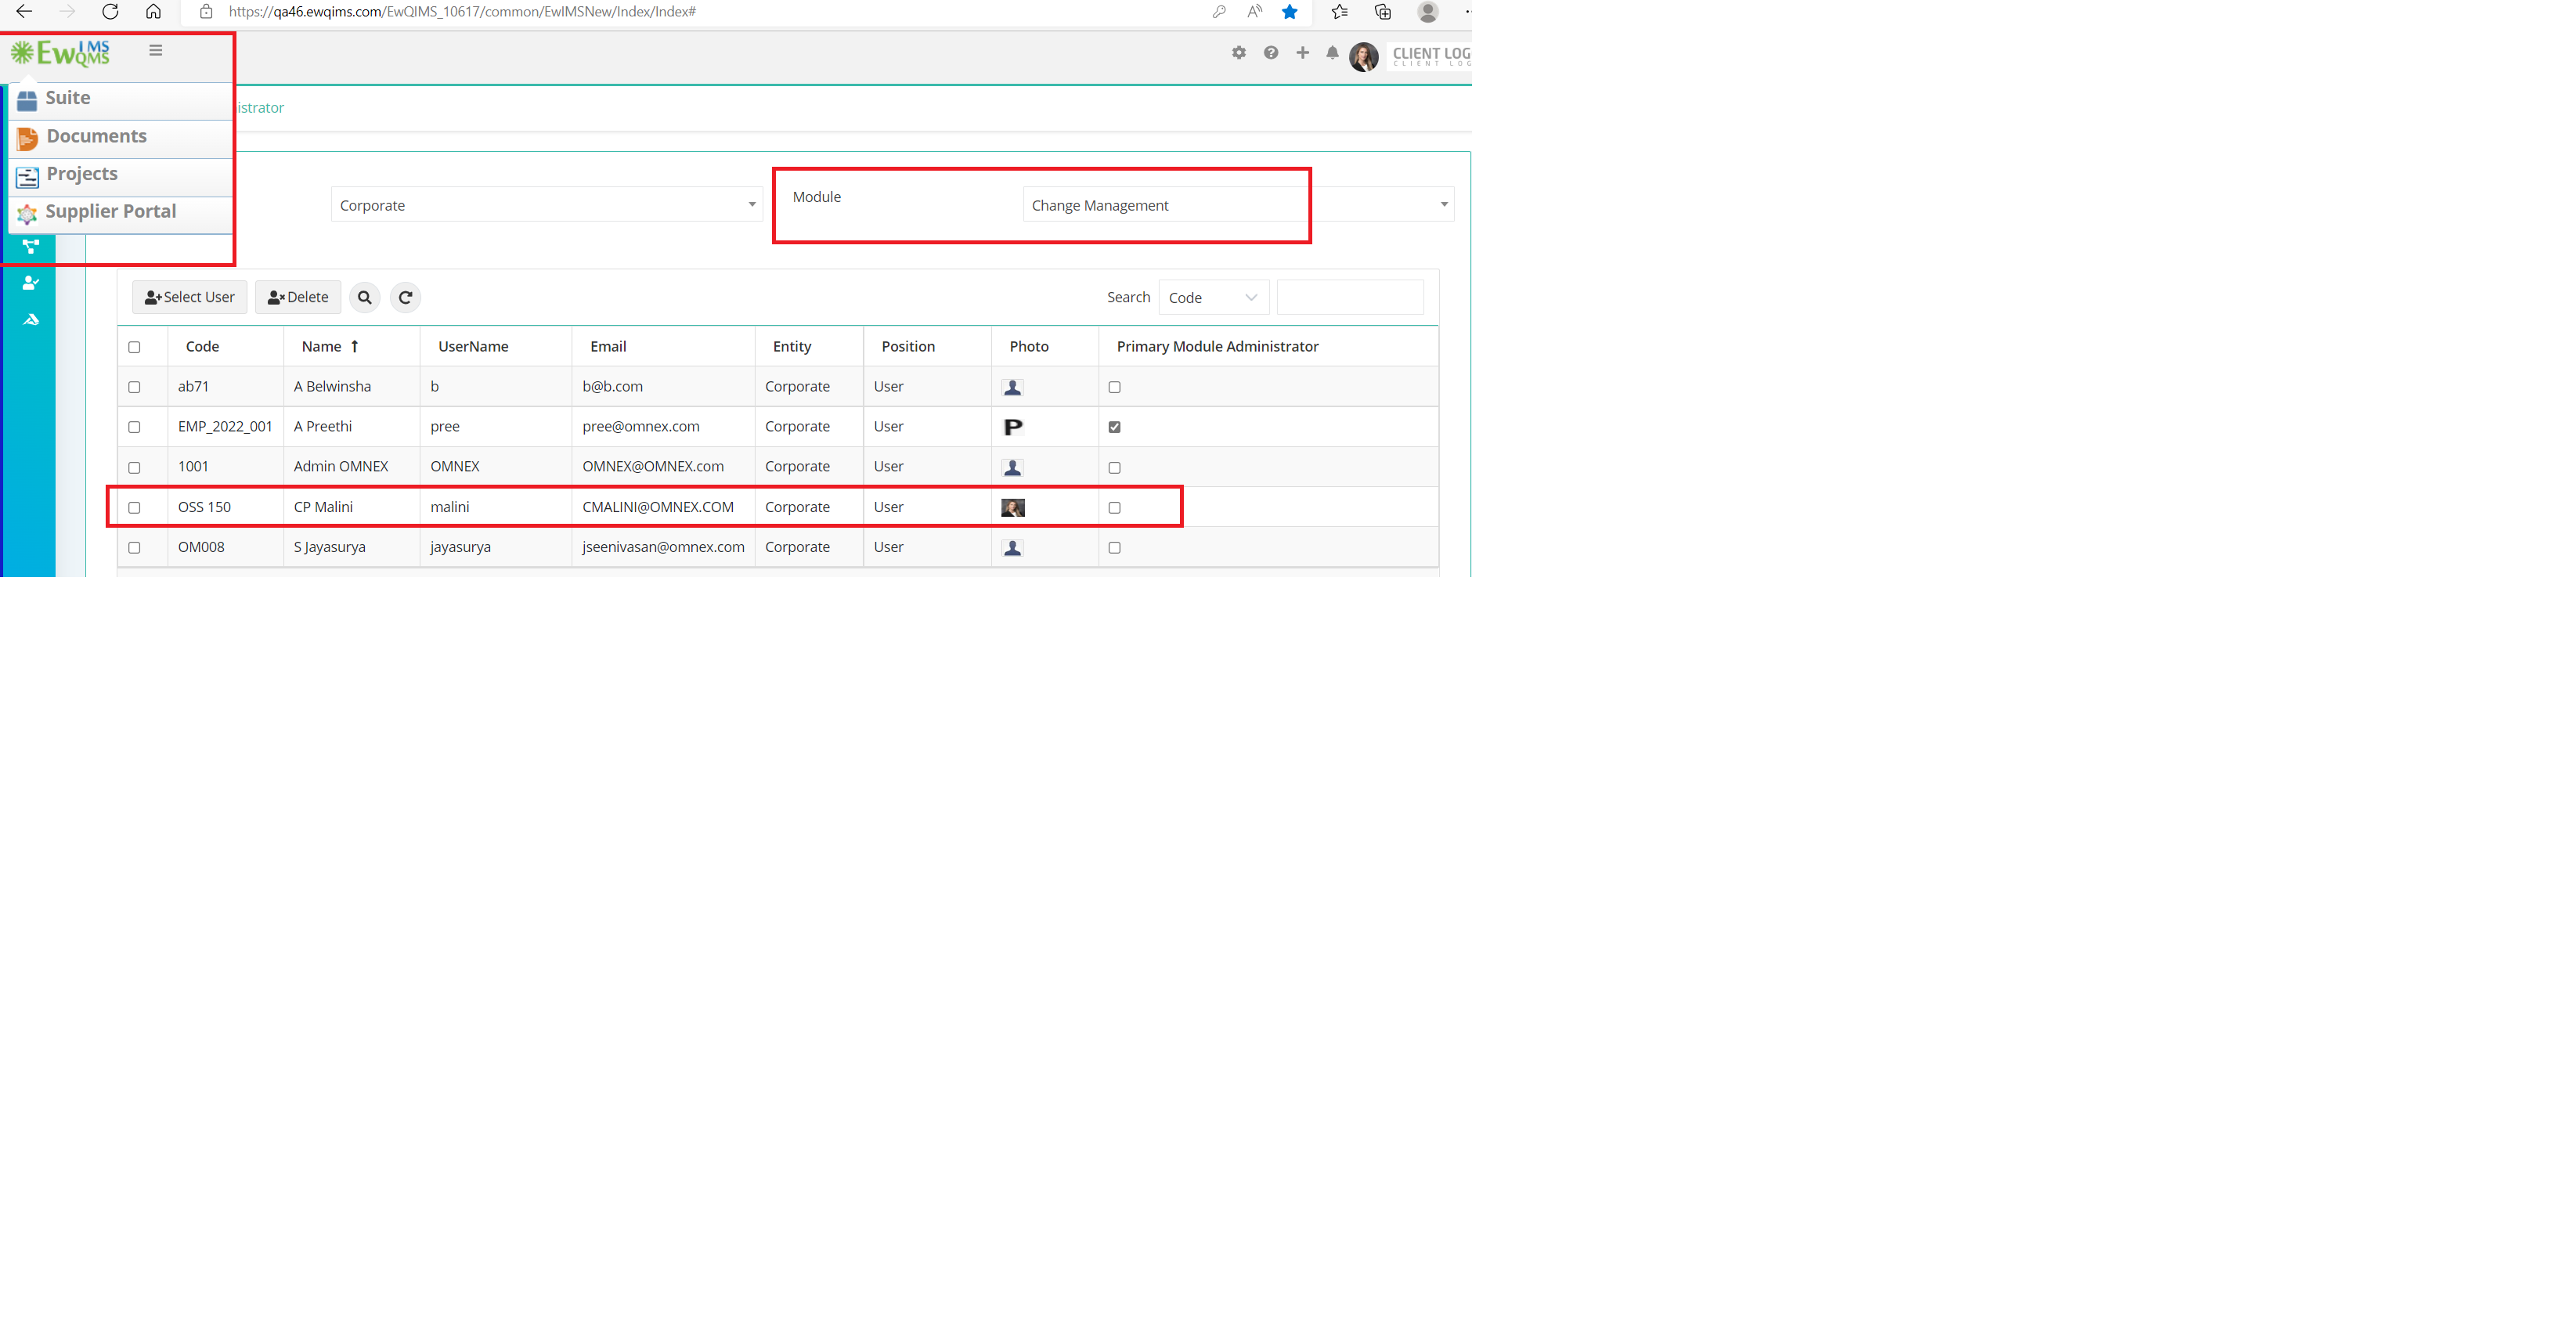
Task: Open the browser favorites list icon
Action: click(1340, 12)
